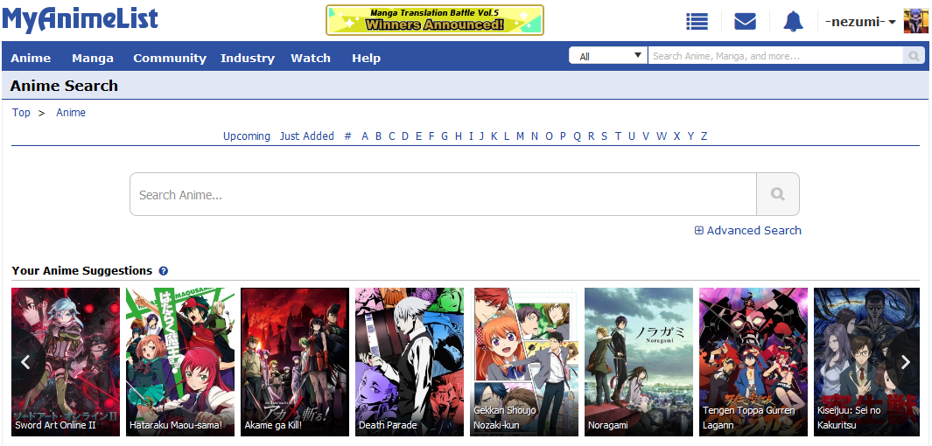Click the MyAnimeList logo
Screen dimensions: 932x446
click(81, 19)
